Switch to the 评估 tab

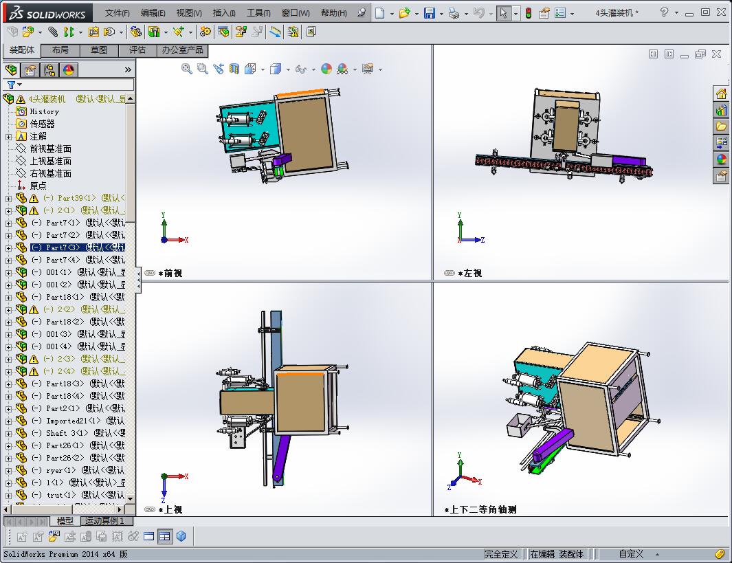tap(137, 50)
